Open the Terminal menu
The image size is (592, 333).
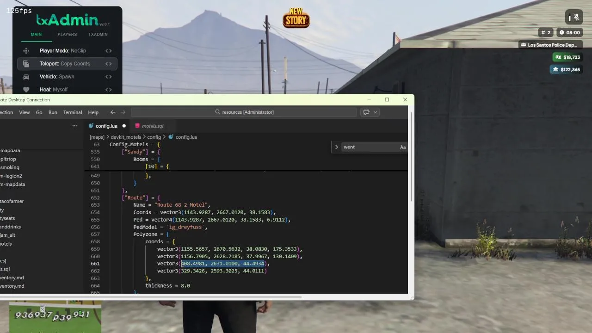point(73,112)
